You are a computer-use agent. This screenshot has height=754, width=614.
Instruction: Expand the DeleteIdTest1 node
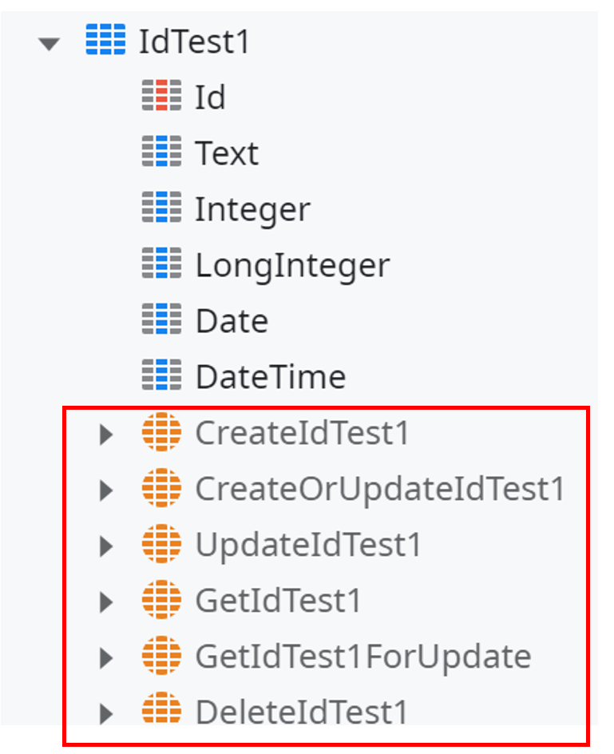click(x=105, y=712)
